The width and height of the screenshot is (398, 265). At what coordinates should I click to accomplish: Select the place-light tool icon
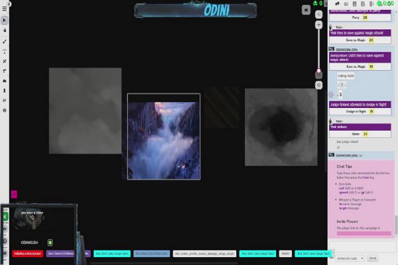coord(5,72)
